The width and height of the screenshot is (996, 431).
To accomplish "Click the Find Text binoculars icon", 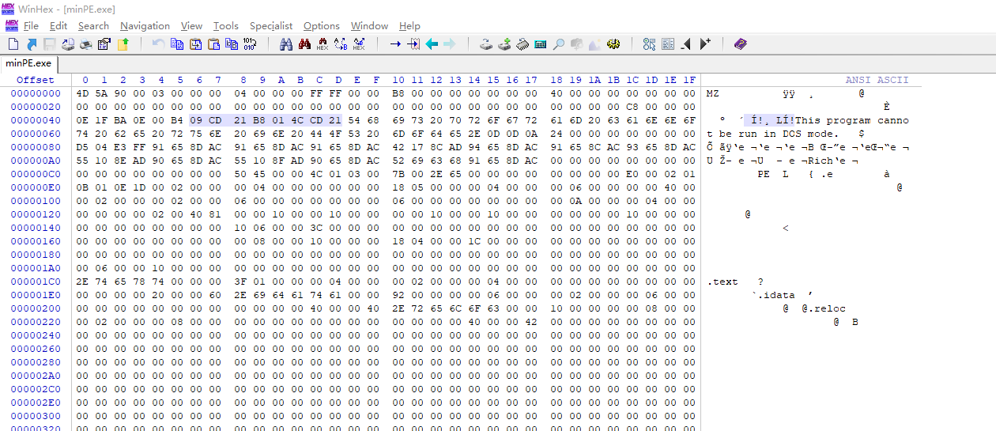I will [x=286, y=44].
